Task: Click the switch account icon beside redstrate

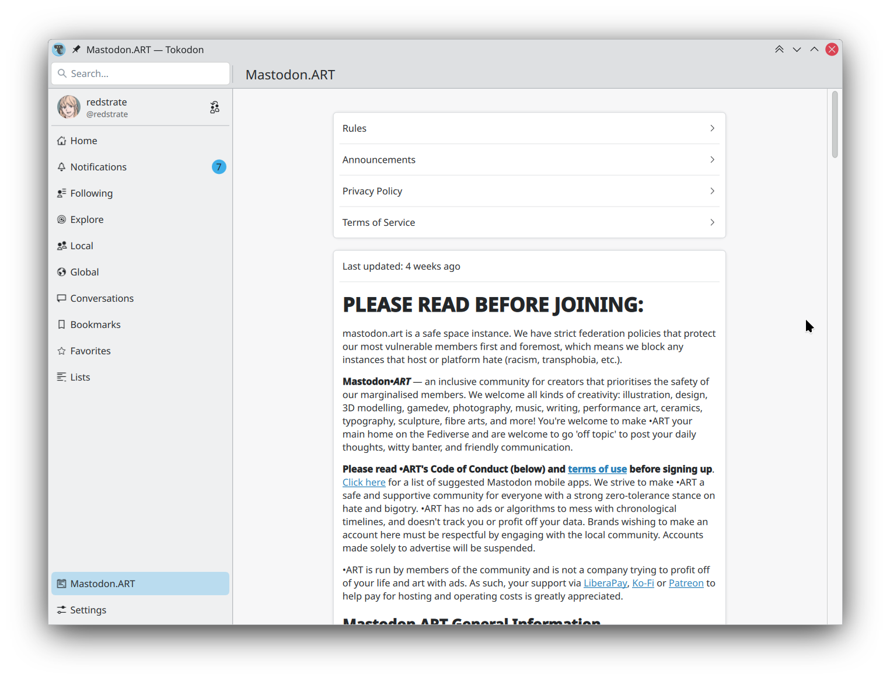Action: click(x=215, y=107)
